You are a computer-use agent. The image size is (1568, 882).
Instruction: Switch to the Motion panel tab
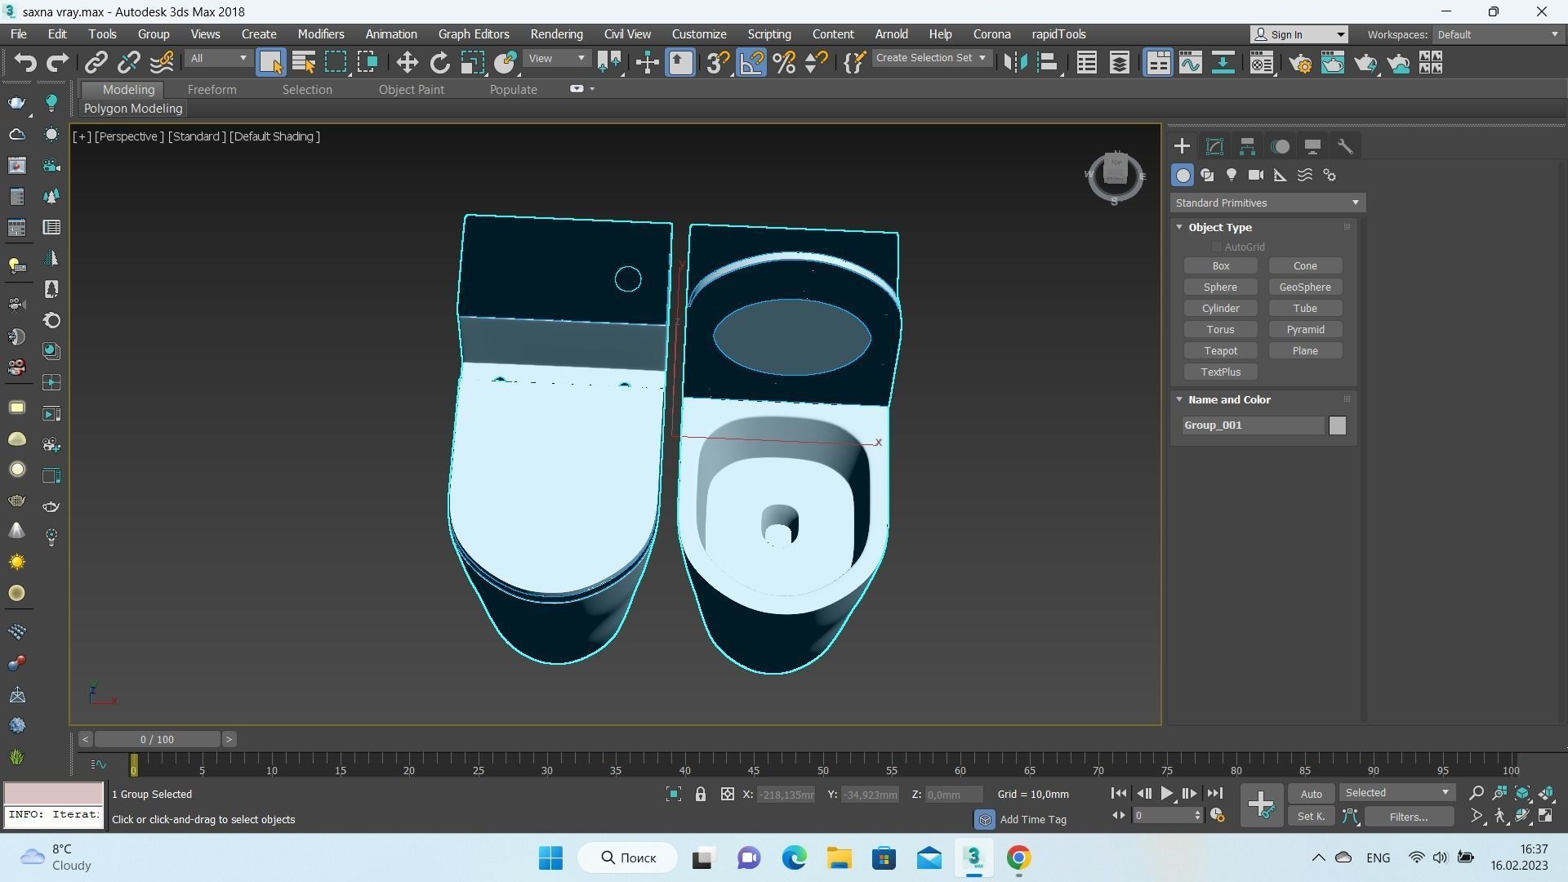point(1280,147)
